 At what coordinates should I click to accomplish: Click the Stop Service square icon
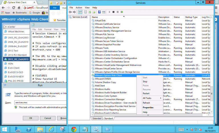(113, 12)
